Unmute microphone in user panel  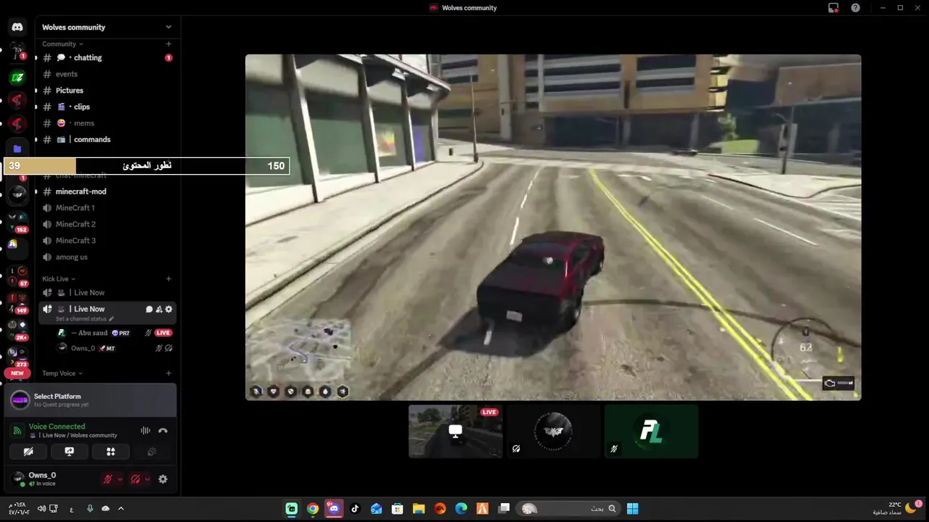tap(107, 479)
